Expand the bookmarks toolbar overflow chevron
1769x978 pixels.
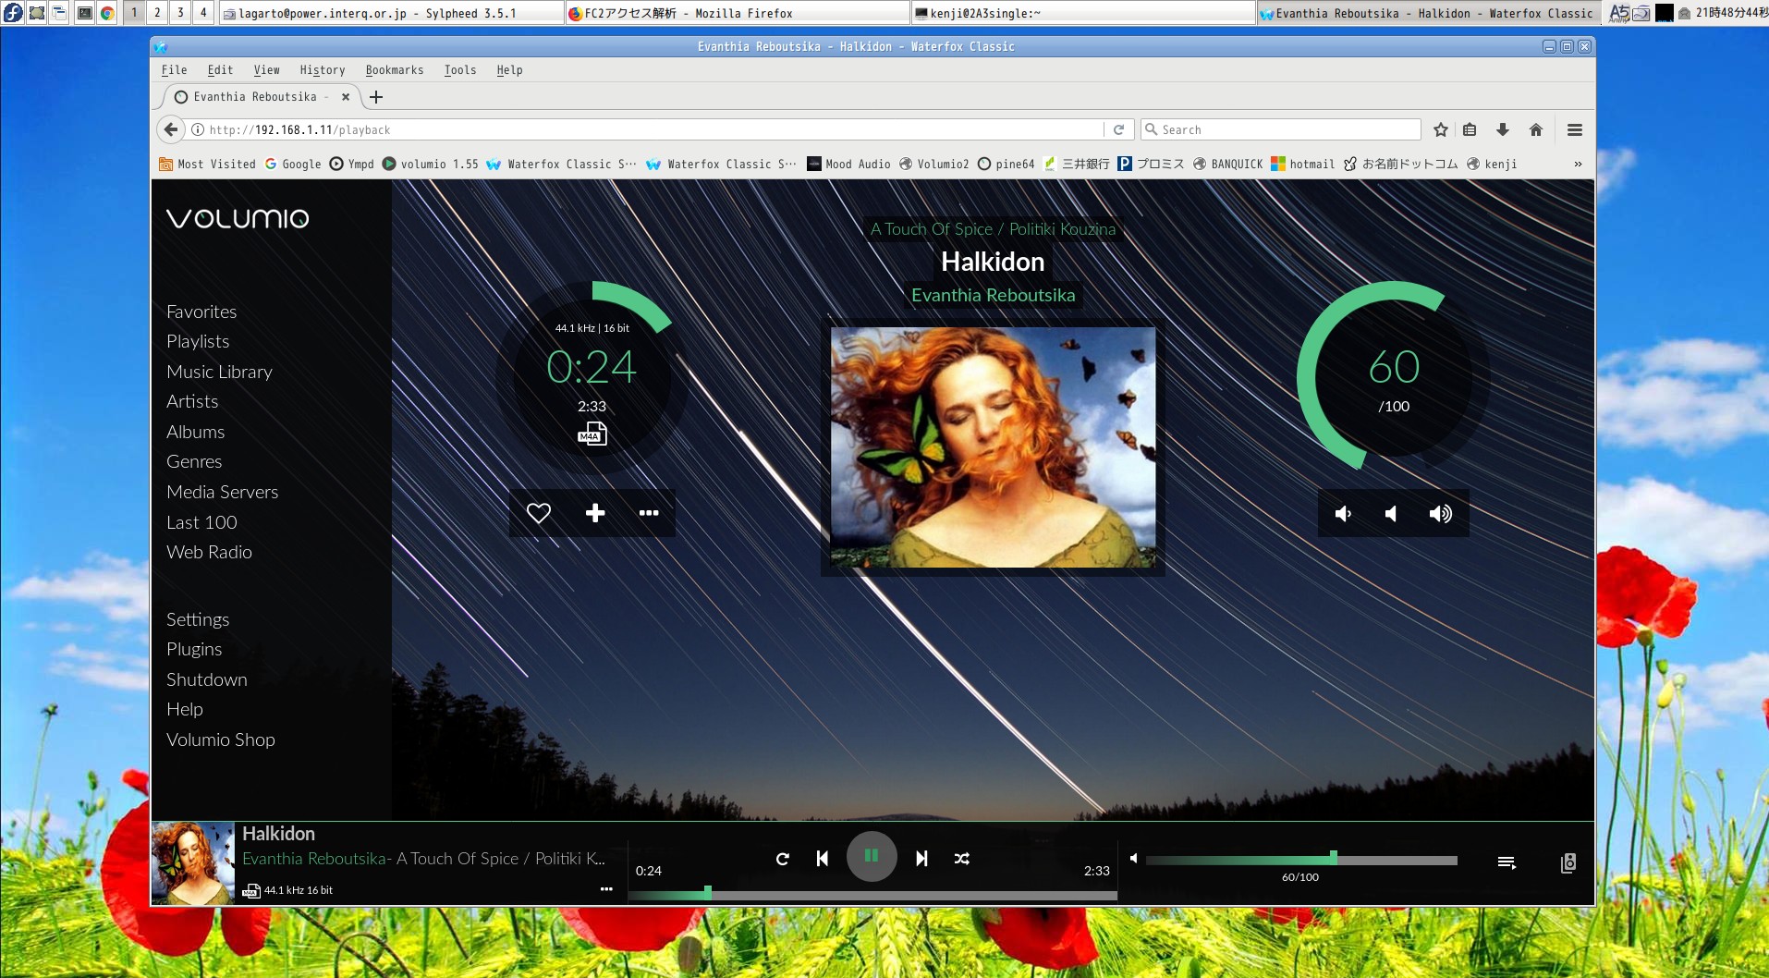1578,165
